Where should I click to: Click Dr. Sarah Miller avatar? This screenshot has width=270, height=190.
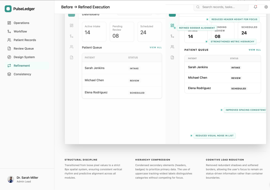[x=11, y=179]
